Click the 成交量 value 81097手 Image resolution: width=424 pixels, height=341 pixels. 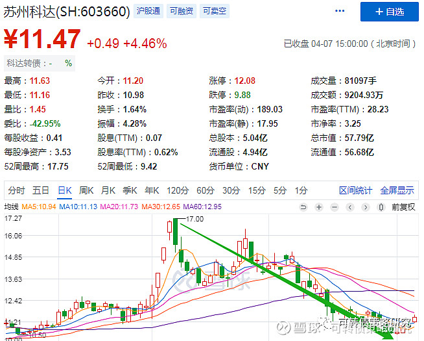[x=360, y=81]
